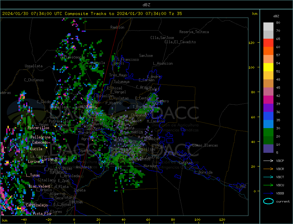
Task: Pick the light blue 30-35 dBZ band
Action: tap(268, 124)
